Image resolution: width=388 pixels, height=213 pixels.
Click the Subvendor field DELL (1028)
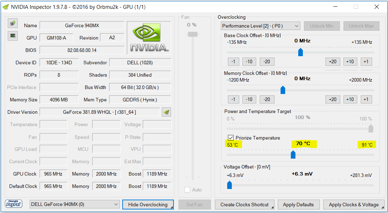140,63
